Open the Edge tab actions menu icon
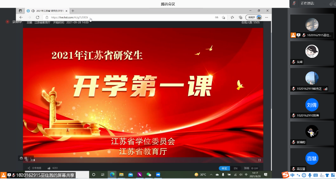The height and width of the screenshot is (179, 336). [20, 11]
